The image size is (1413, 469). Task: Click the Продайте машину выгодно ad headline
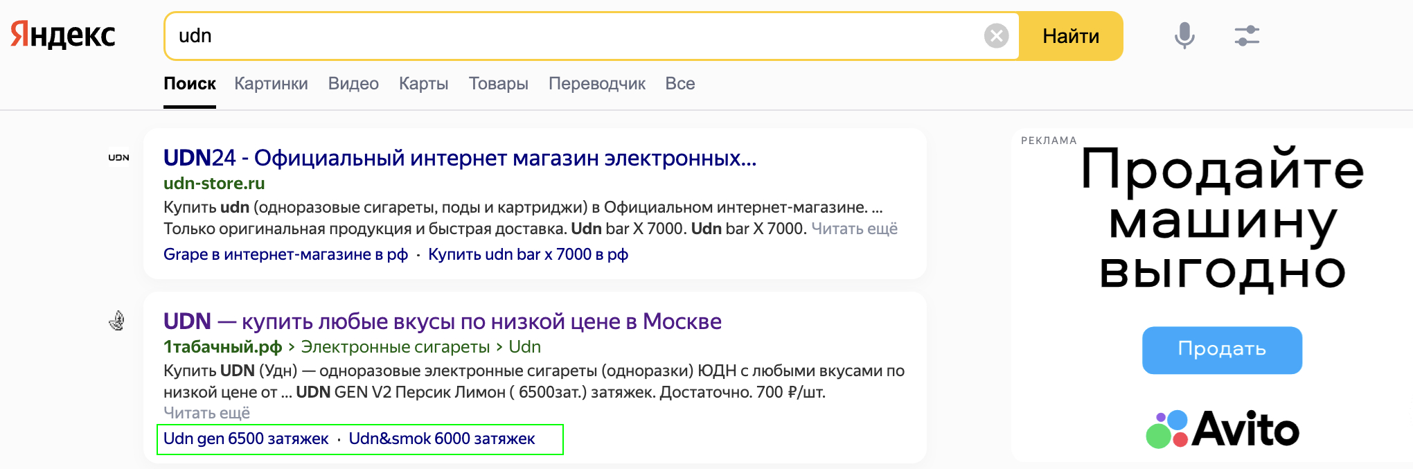(x=1223, y=220)
